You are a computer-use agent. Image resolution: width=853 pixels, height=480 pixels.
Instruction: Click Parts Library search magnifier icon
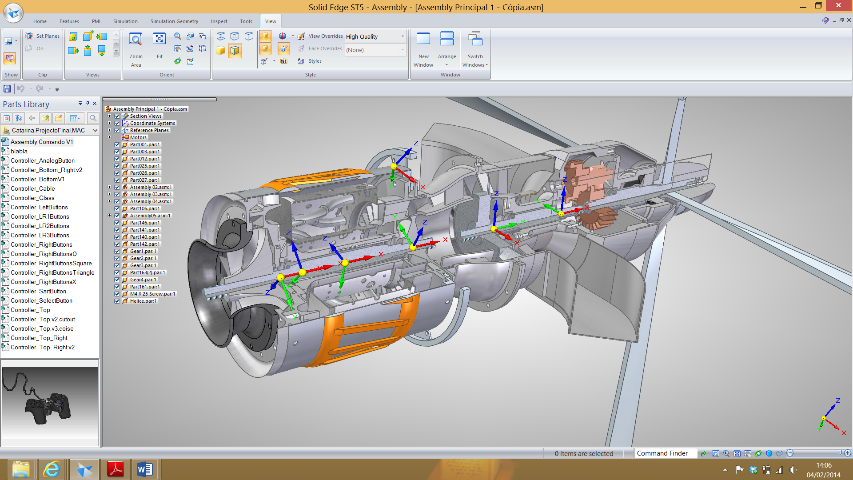pyautogui.click(x=92, y=118)
